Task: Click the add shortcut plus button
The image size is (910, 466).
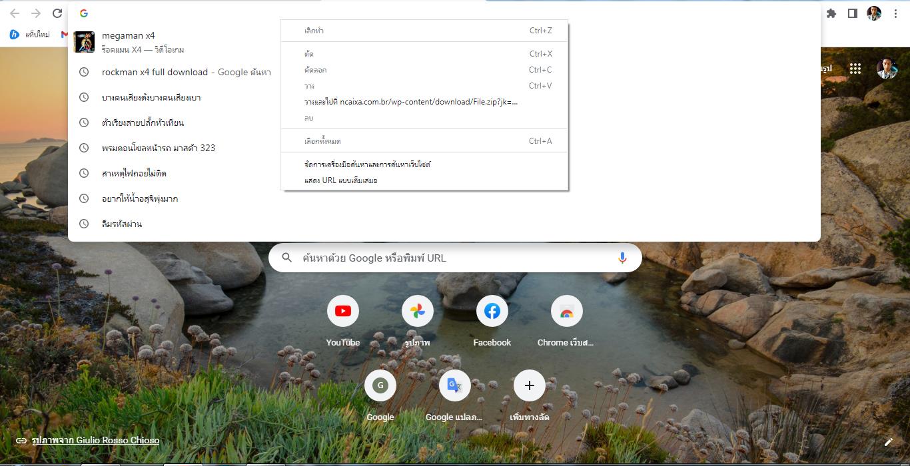Action: [x=530, y=386]
